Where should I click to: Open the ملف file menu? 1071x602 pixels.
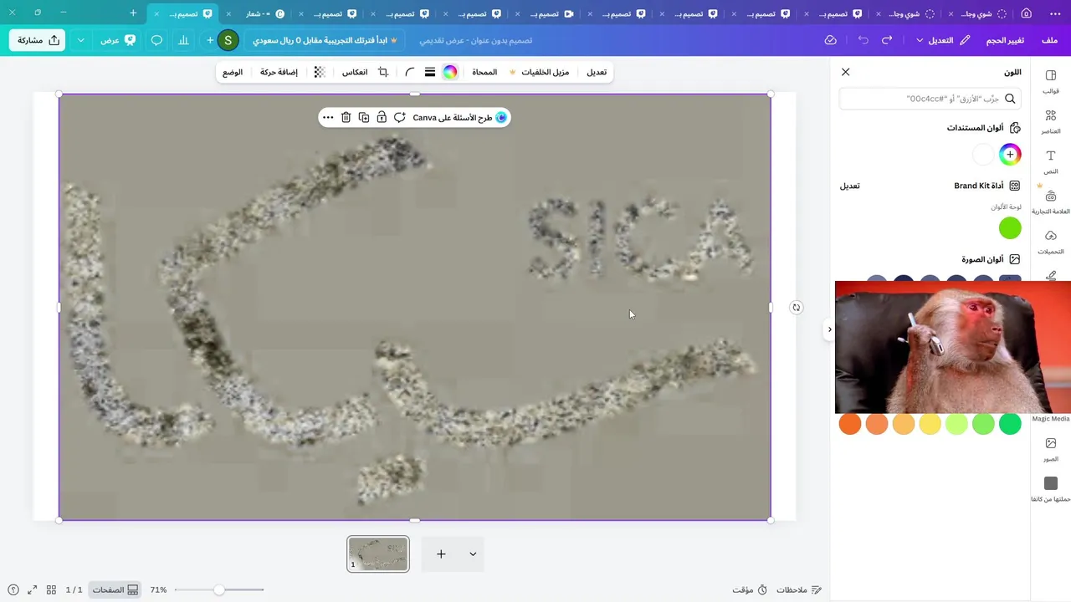[x=1049, y=40]
